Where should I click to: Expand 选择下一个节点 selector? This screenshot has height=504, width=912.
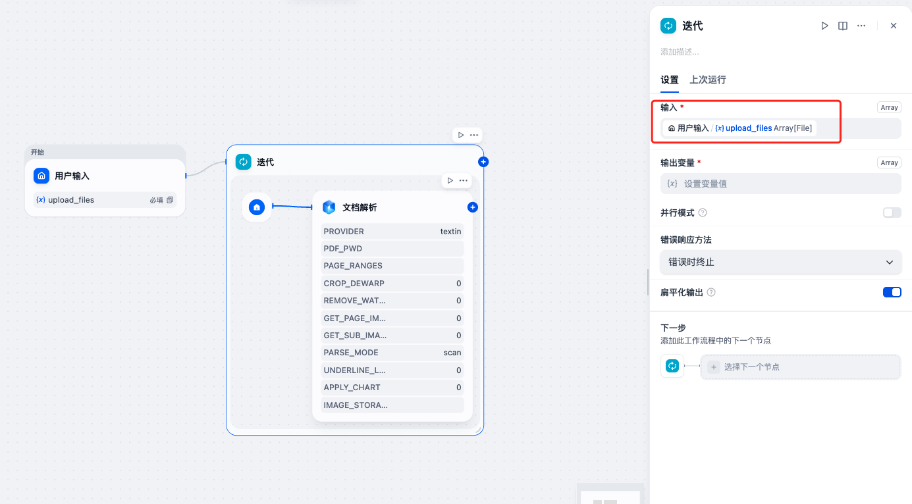[x=801, y=366]
